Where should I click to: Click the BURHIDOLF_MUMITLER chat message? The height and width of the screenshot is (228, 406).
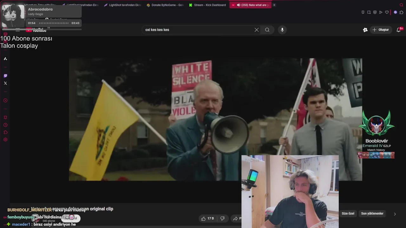(x=47, y=210)
